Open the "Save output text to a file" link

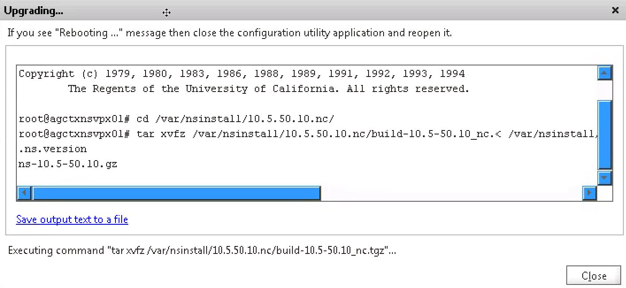72,219
